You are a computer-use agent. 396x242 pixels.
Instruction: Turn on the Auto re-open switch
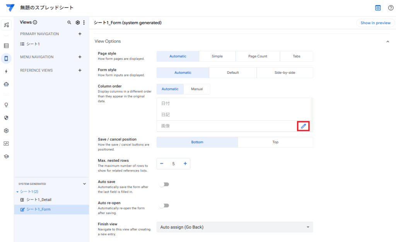(164, 206)
